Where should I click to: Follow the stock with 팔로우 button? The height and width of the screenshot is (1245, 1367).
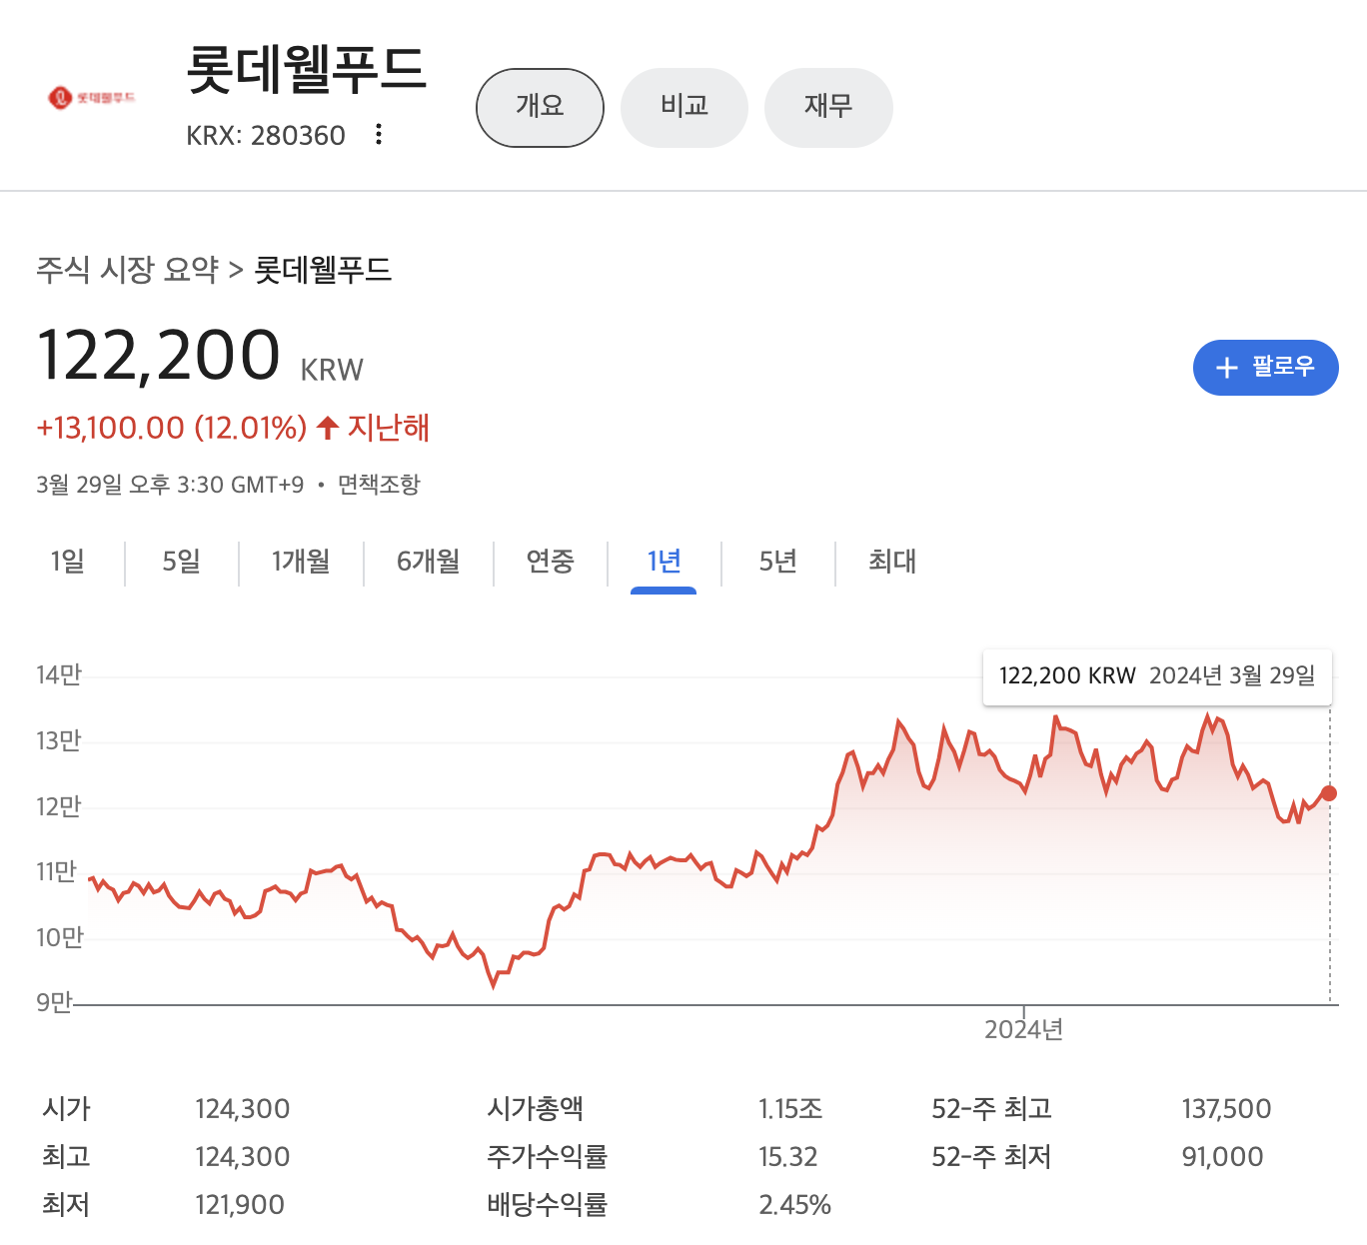[x=1265, y=367]
